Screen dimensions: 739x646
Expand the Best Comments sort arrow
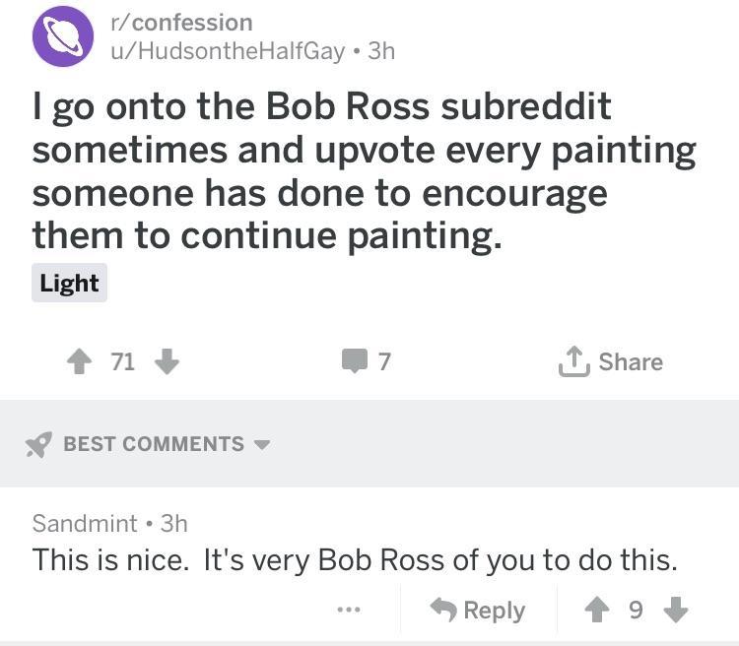[x=261, y=445]
